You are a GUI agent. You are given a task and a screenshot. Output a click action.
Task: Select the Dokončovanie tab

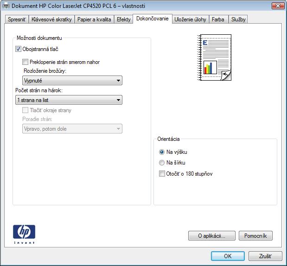click(x=152, y=19)
